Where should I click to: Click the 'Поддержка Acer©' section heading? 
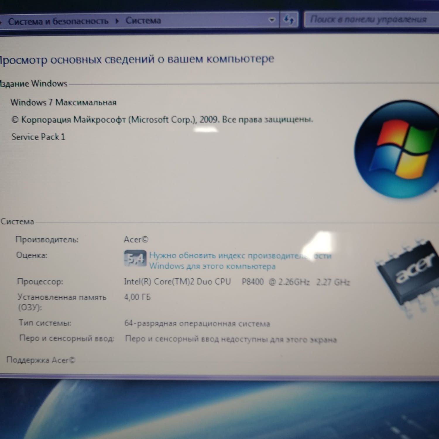click(x=41, y=360)
